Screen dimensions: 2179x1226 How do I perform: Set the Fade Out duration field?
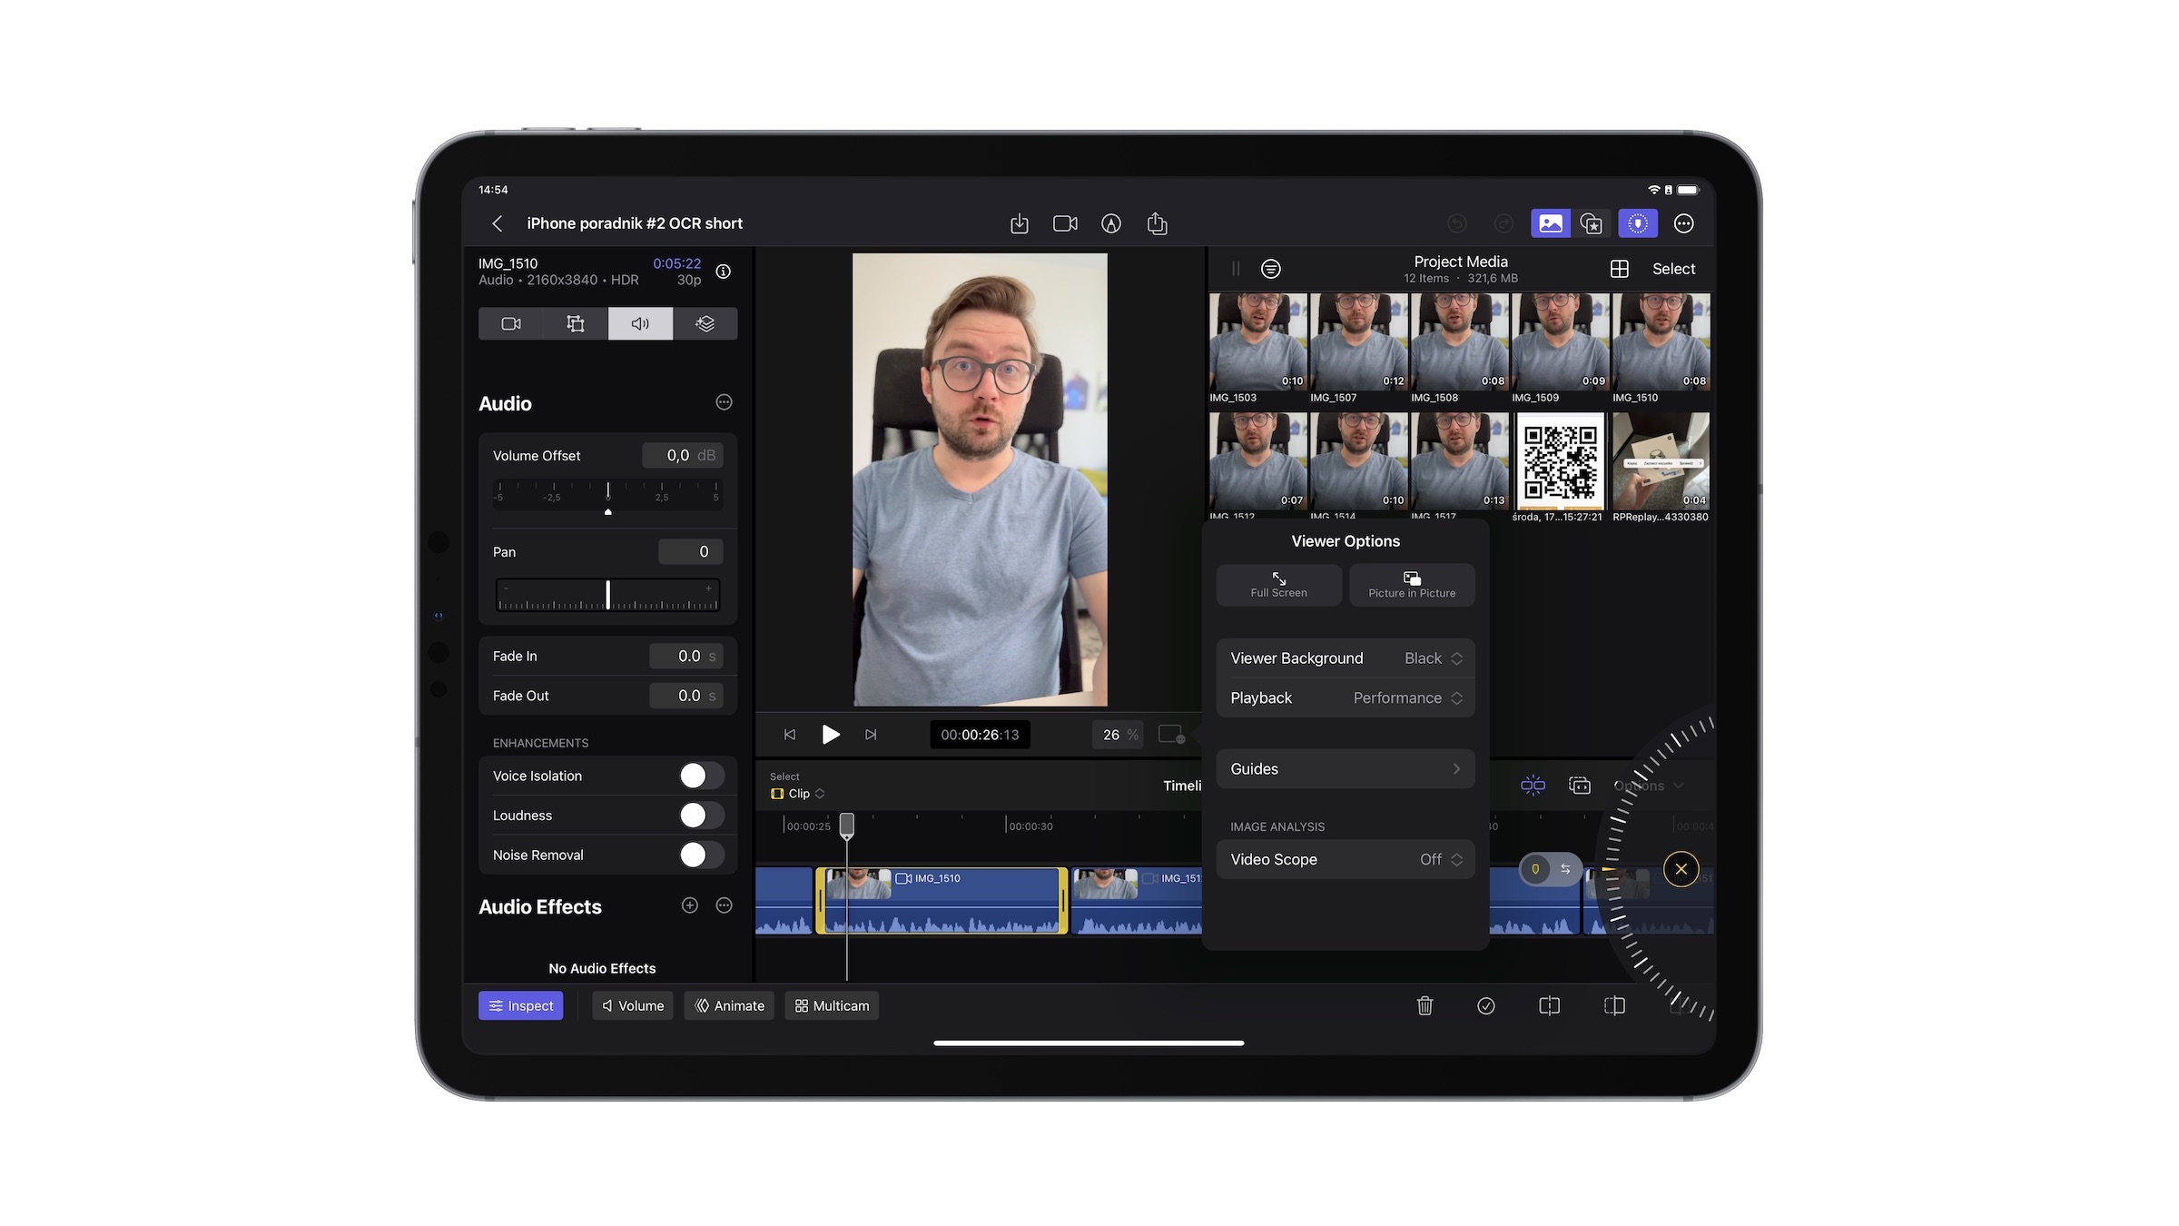pos(686,696)
